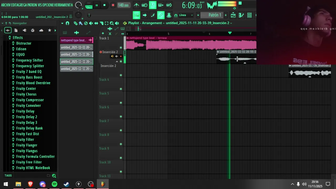
Task: Open the VIS menu
Action: 40,5
